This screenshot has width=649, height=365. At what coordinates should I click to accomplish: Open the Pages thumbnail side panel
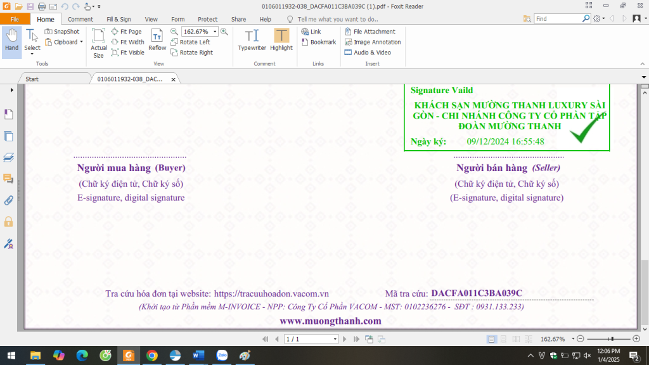(x=9, y=136)
